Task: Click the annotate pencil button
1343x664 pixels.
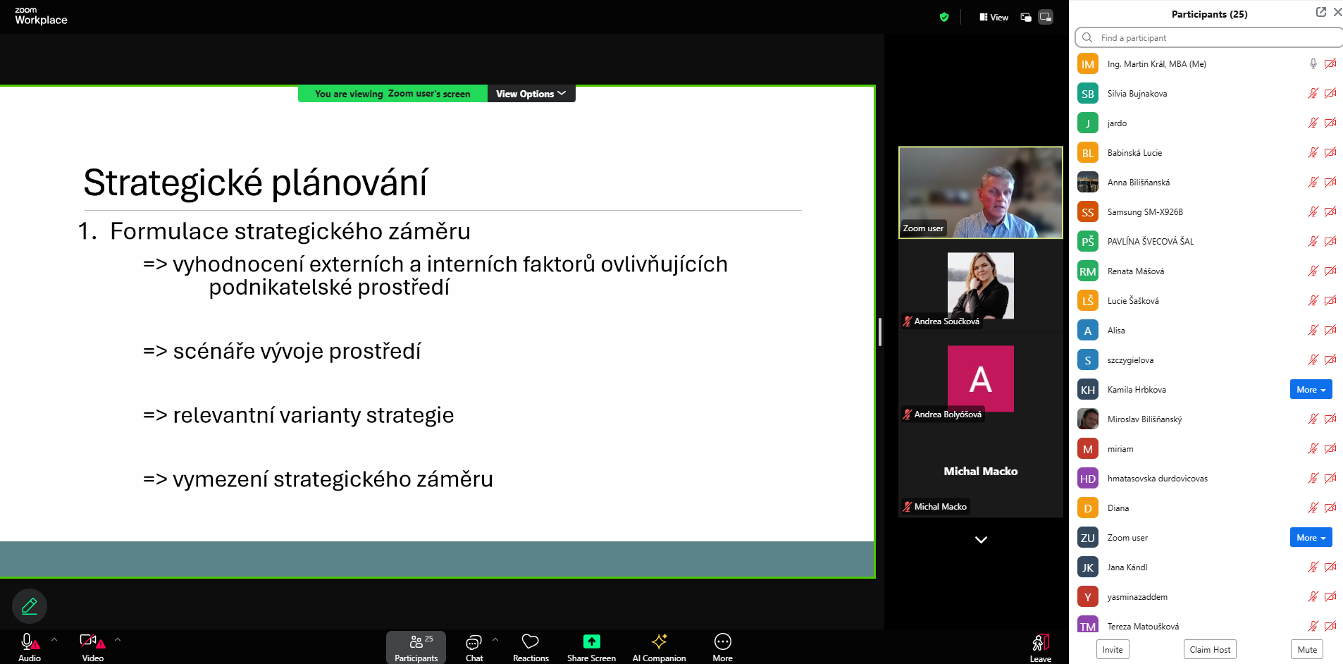Action: point(30,606)
